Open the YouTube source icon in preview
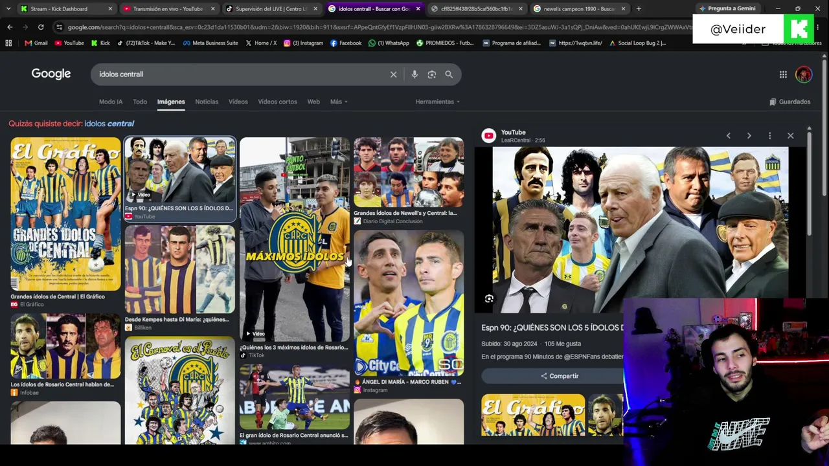The image size is (829, 466). pos(489,136)
